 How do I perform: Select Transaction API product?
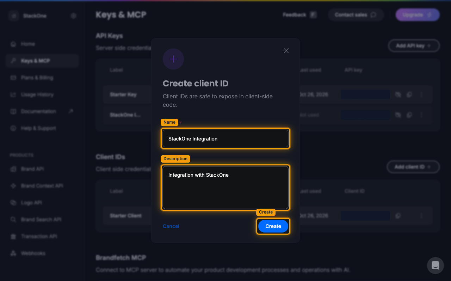click(x=42, y=236)
